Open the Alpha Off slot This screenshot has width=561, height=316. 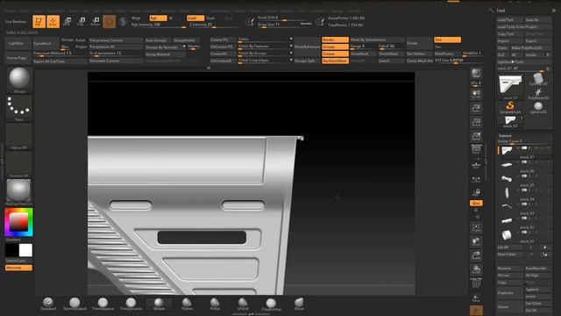(19, 137)
